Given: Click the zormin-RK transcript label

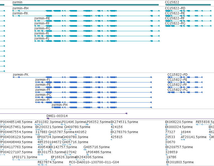Looking at the screenshot, I should [20, 13].
